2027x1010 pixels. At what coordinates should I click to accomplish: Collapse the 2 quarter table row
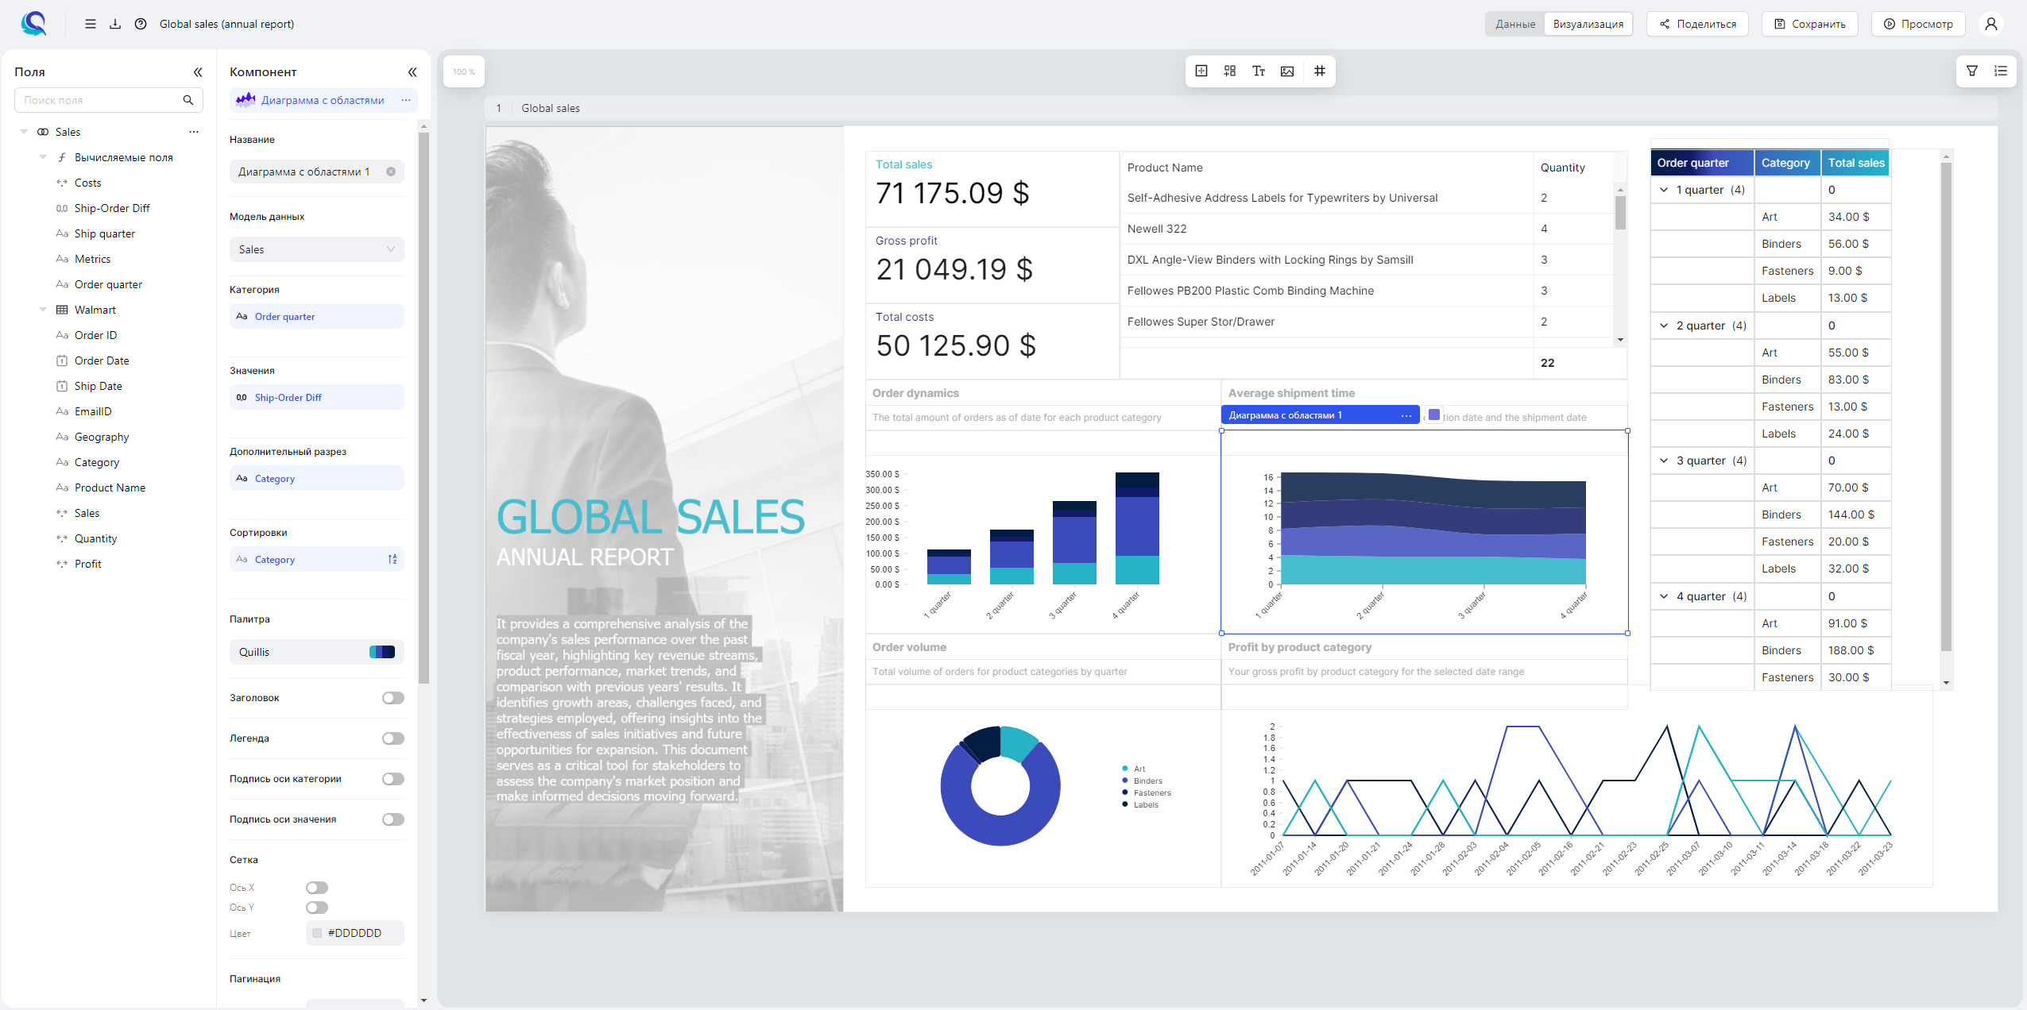click(x=1664, y=326)
